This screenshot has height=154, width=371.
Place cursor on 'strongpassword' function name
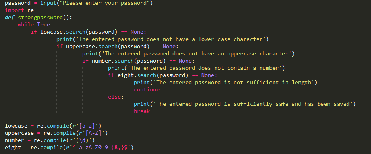tap(40, 18)
